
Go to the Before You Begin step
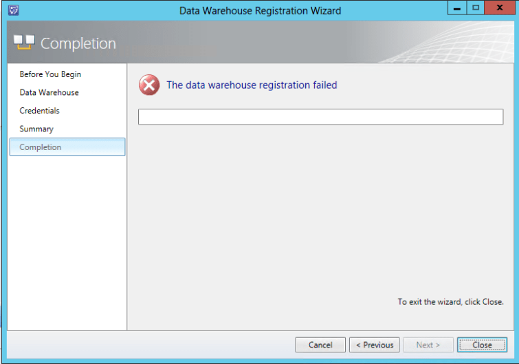pos(50,74)
